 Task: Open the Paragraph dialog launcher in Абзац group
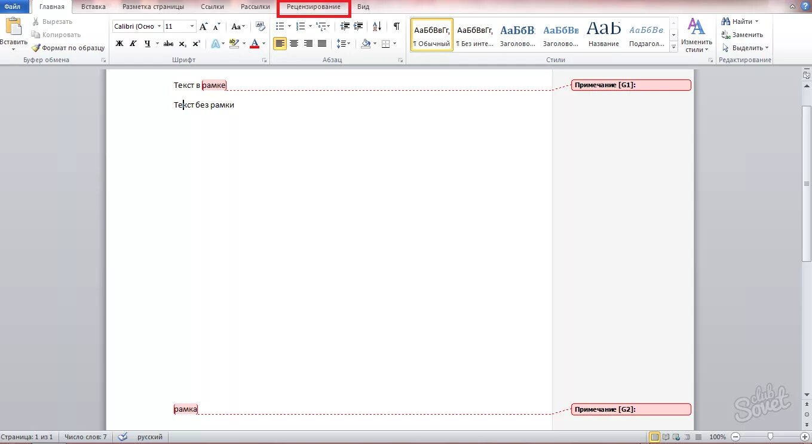coord(401,60)
